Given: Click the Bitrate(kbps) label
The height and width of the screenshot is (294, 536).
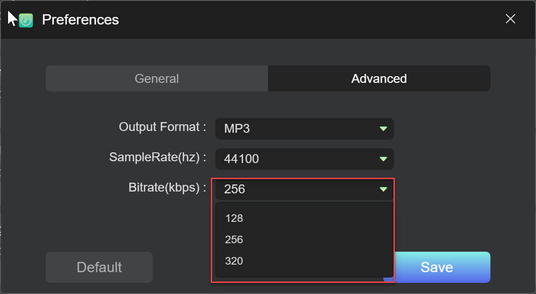Looking at the screenshot, I should pos(167,188).
